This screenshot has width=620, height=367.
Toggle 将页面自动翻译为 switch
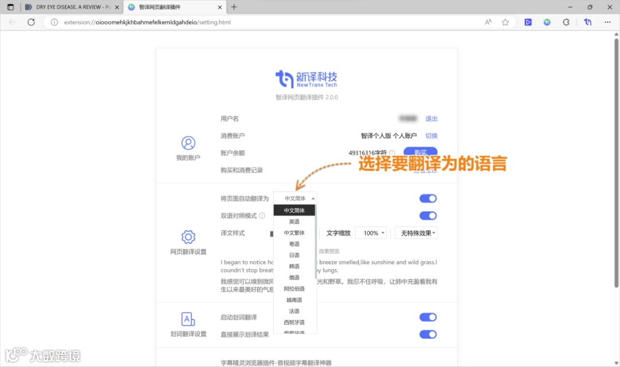click(x=428, y=198)
